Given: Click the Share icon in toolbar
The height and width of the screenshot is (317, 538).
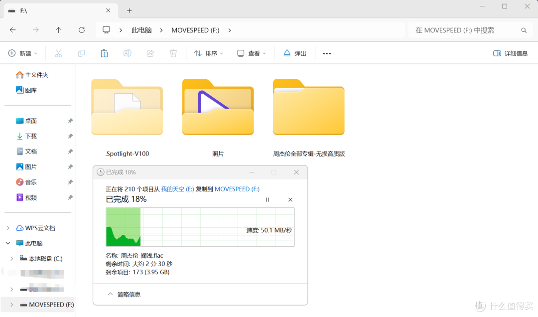Looking at the screenshot, I should click(x=150, y=53).
